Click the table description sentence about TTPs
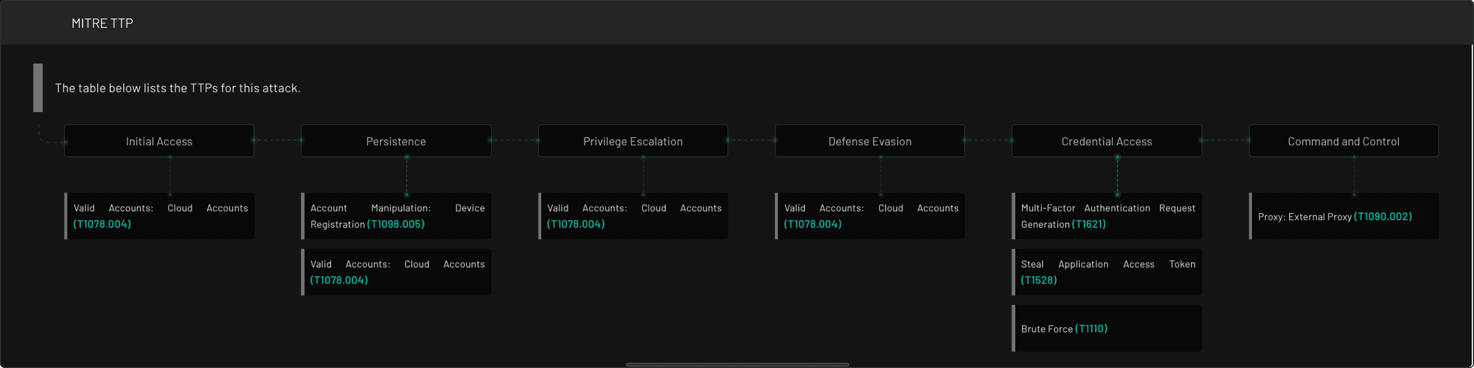Image resolution: width=1474 pixels, height=368 pixels. pyautogui.click(x=177, y=88)
